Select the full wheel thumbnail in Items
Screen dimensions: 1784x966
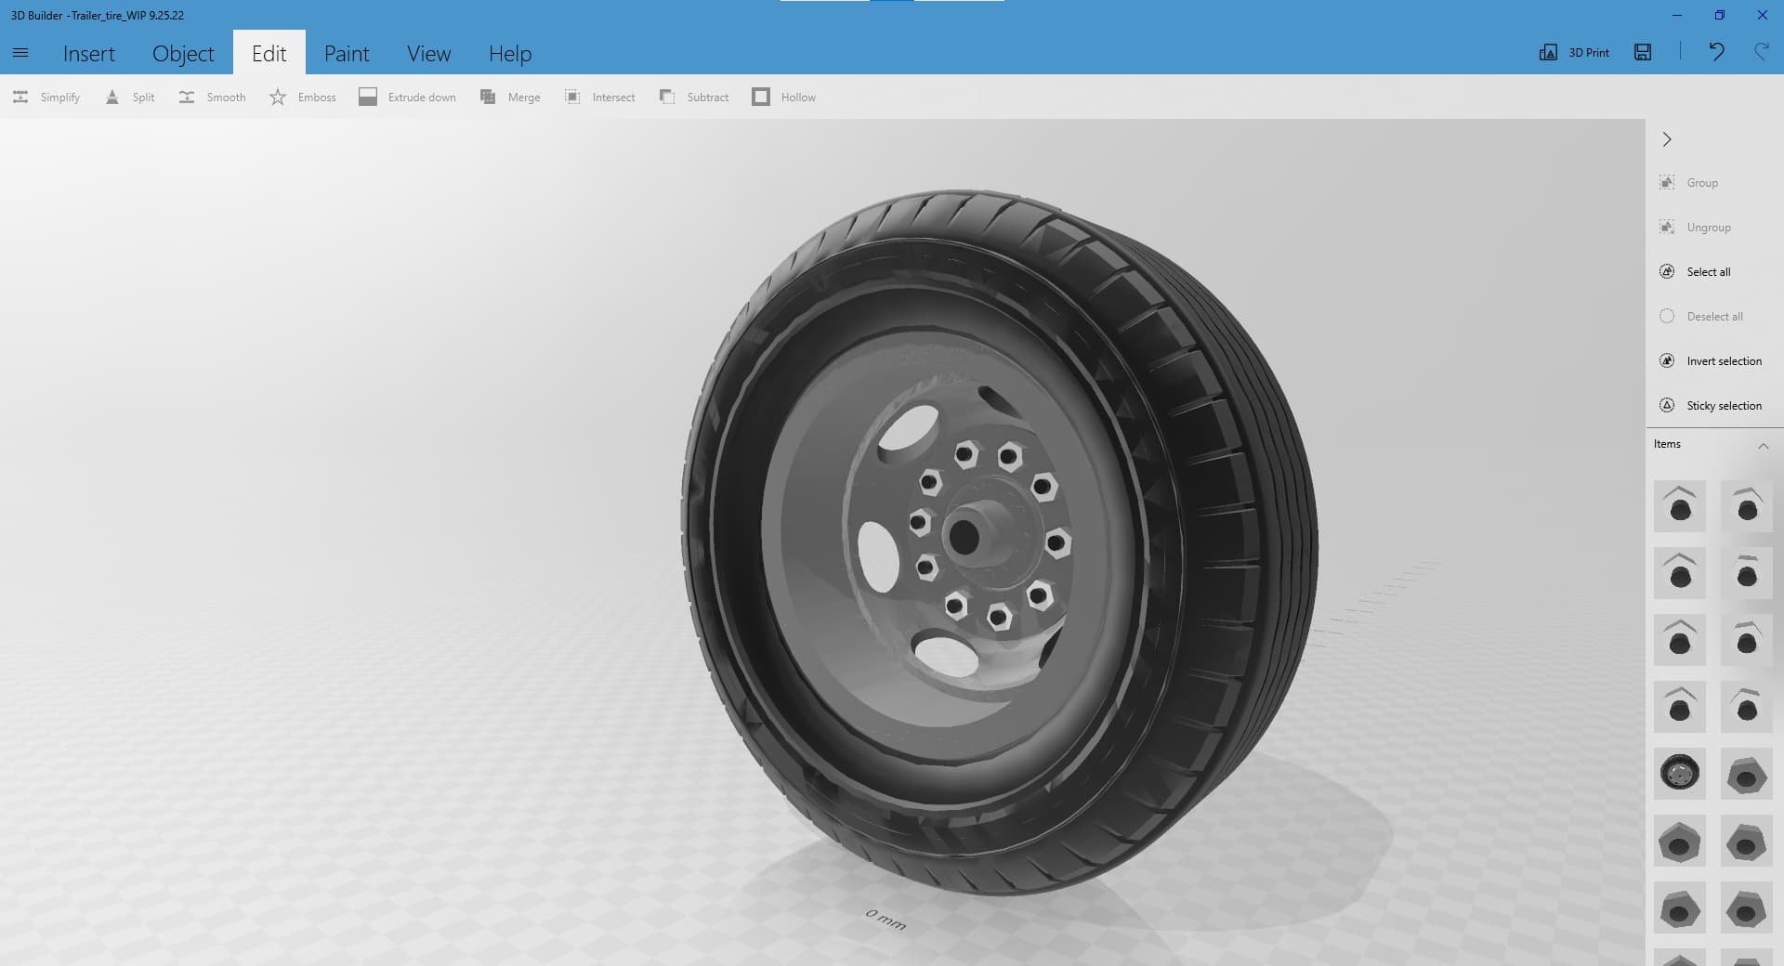click(x=1679, y=774)
